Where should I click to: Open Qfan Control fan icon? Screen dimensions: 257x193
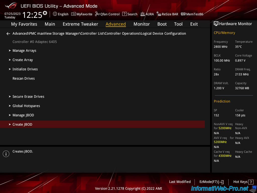click(97, 14)
